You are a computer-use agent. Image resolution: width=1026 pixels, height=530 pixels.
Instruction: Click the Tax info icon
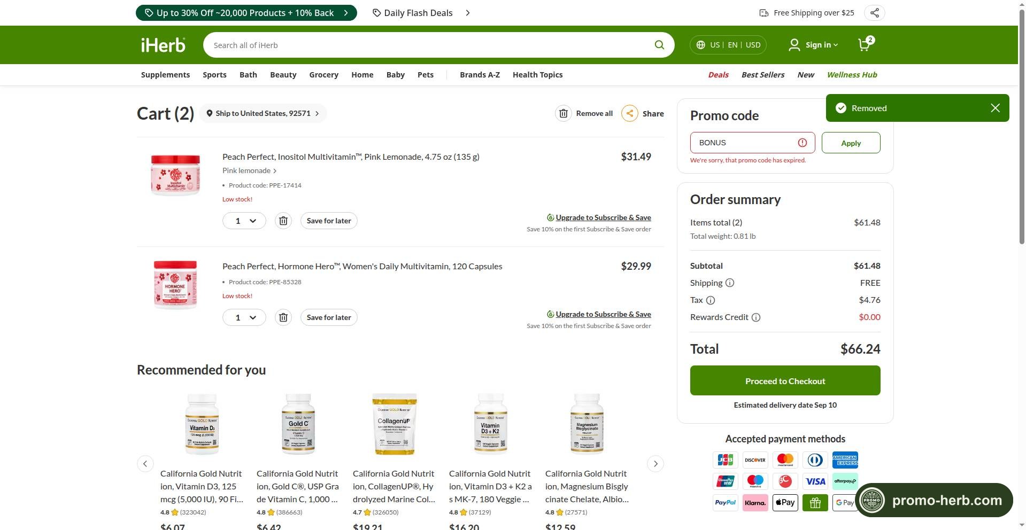(711, 300)
